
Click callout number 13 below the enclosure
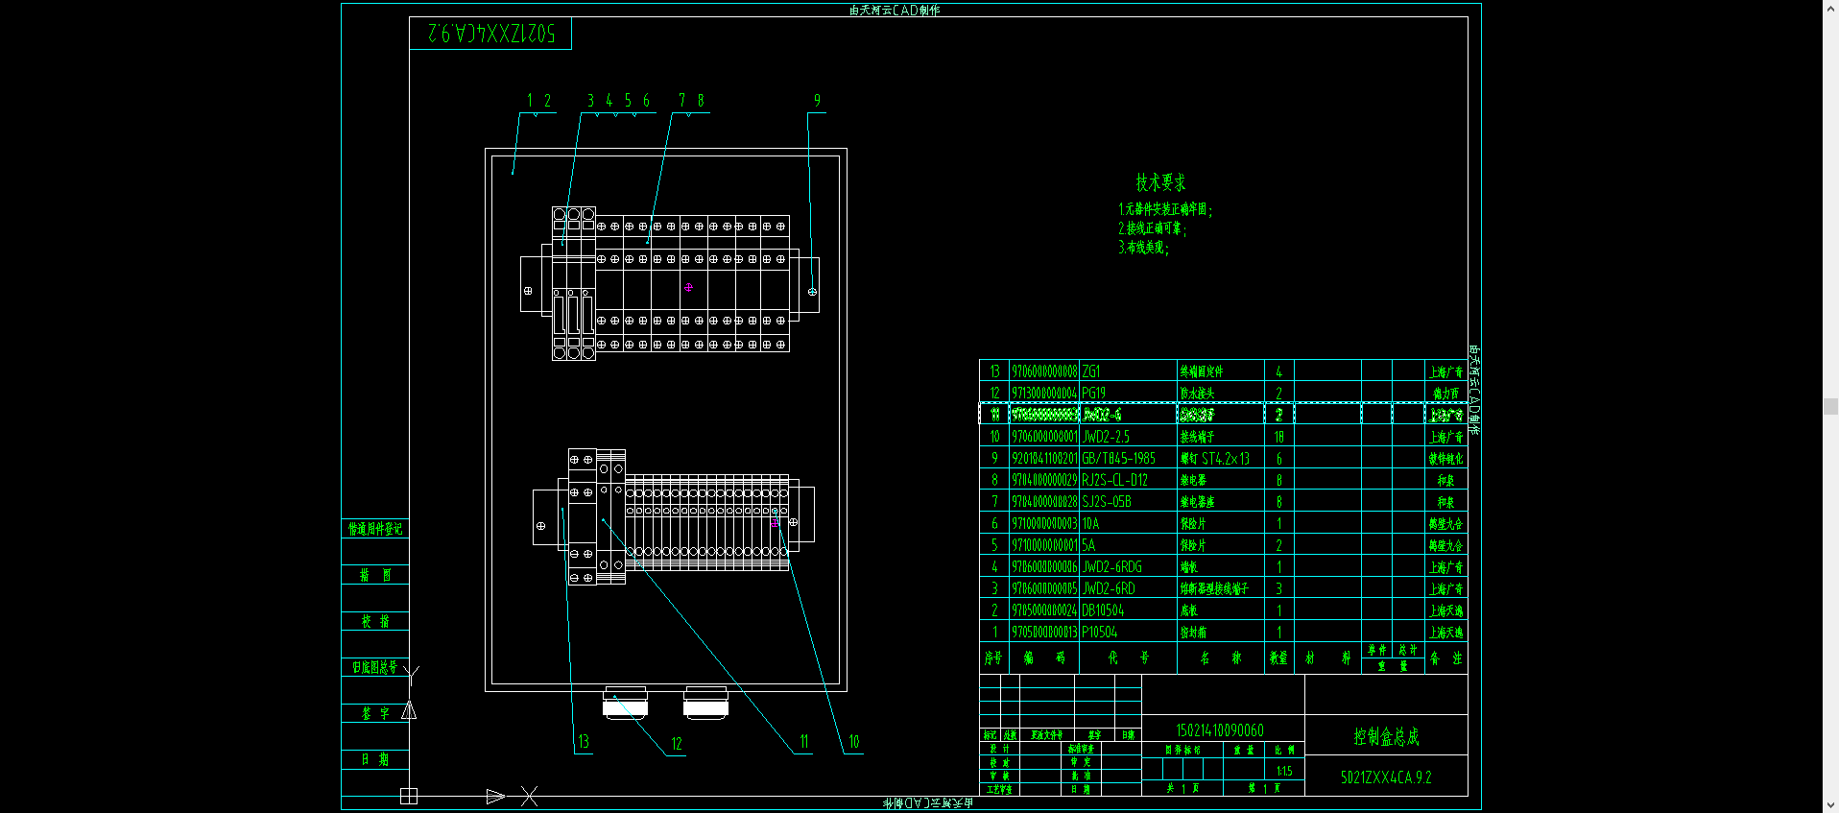(x=583, y=742)
